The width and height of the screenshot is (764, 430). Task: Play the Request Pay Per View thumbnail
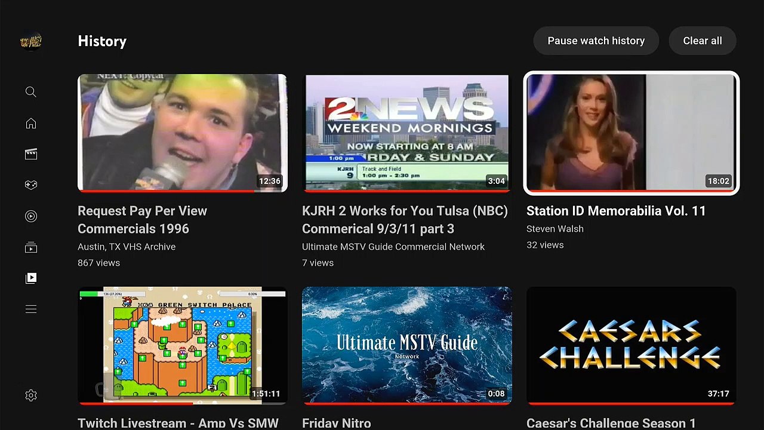click(183, 133)
